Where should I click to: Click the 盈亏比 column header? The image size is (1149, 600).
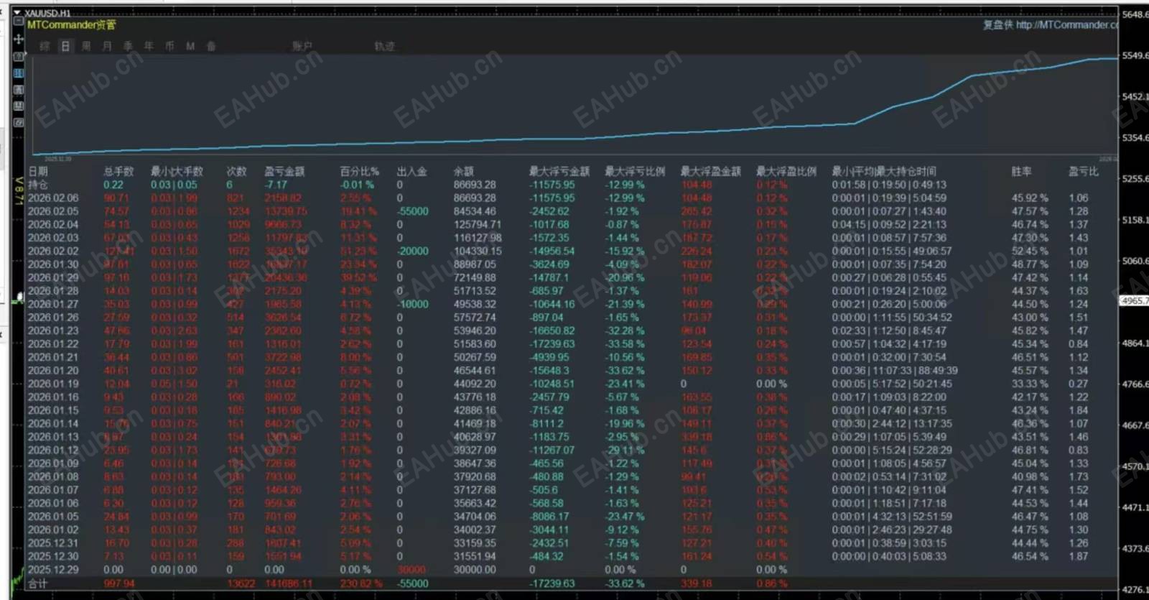click(x=1084, y=172)
